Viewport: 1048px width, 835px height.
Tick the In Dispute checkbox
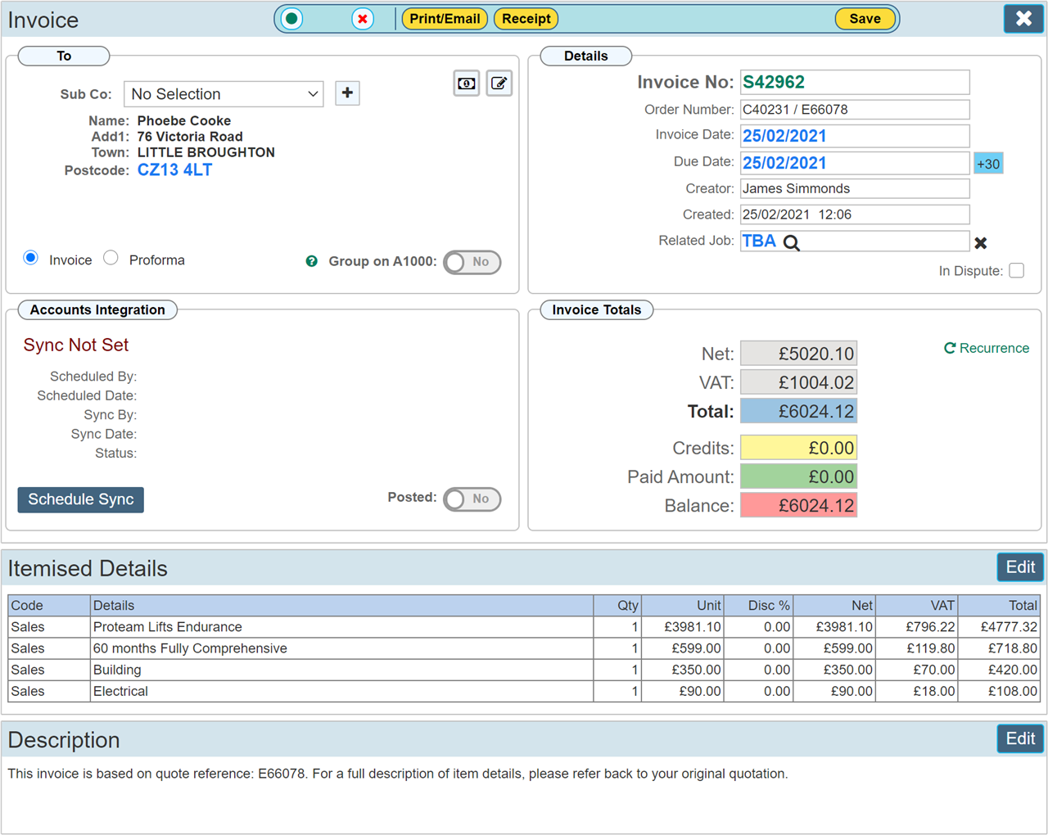pyautogui.click(x=1017, y=270)
